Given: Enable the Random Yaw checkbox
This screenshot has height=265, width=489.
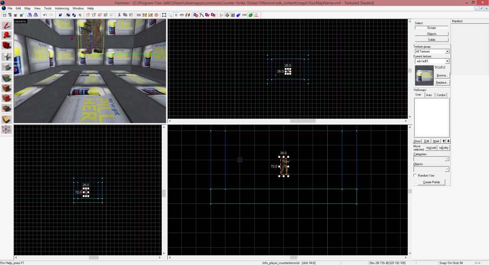Looking at the screenshot, I should tap(415, 175).
